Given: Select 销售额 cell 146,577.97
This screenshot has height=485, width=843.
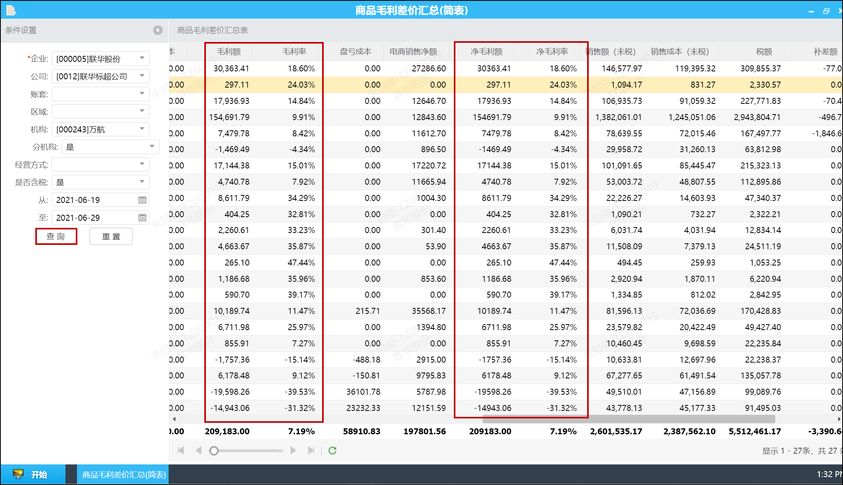Looking at the screenshot, I should point(622,69).
